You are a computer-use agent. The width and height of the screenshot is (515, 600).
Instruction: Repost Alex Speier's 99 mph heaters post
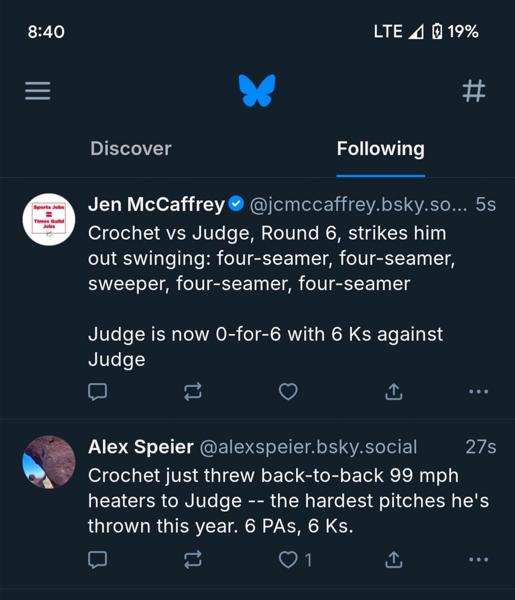(192, 560)
